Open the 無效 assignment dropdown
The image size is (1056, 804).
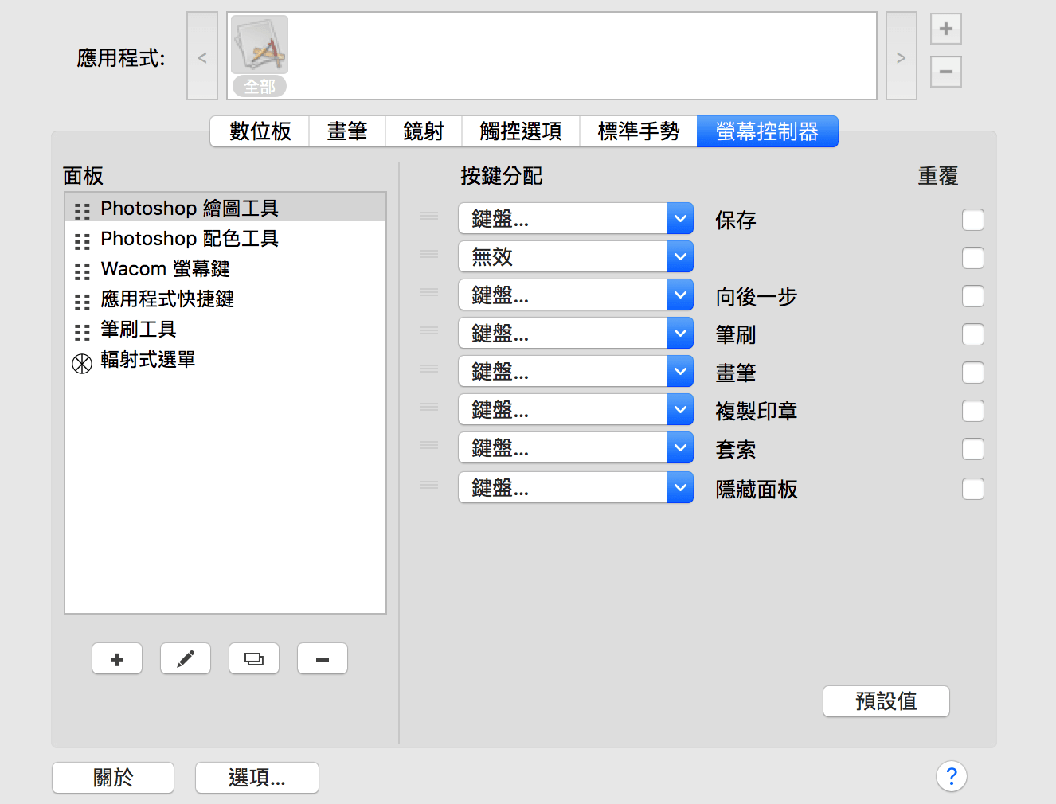(576, 256)
